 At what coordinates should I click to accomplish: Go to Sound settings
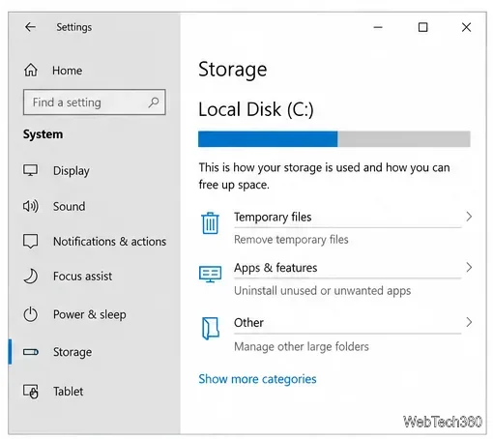click(70, 206)
